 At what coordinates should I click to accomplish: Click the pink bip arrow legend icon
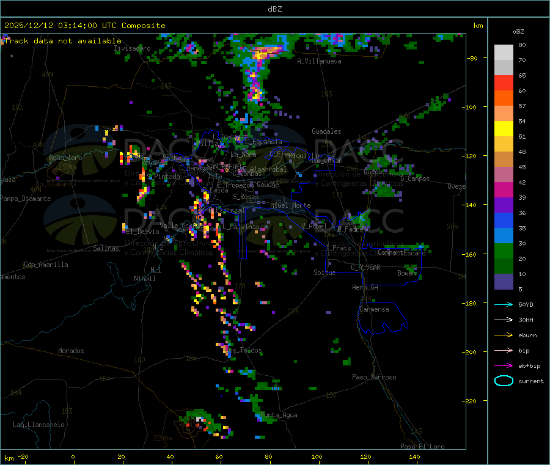tap(504, 350)
